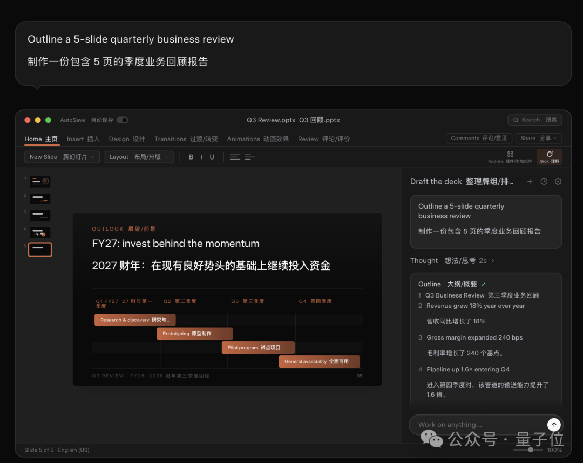Select the 'Prototyping' timeline bar
This screenshot has width=583, height=463.
point(195,334)
